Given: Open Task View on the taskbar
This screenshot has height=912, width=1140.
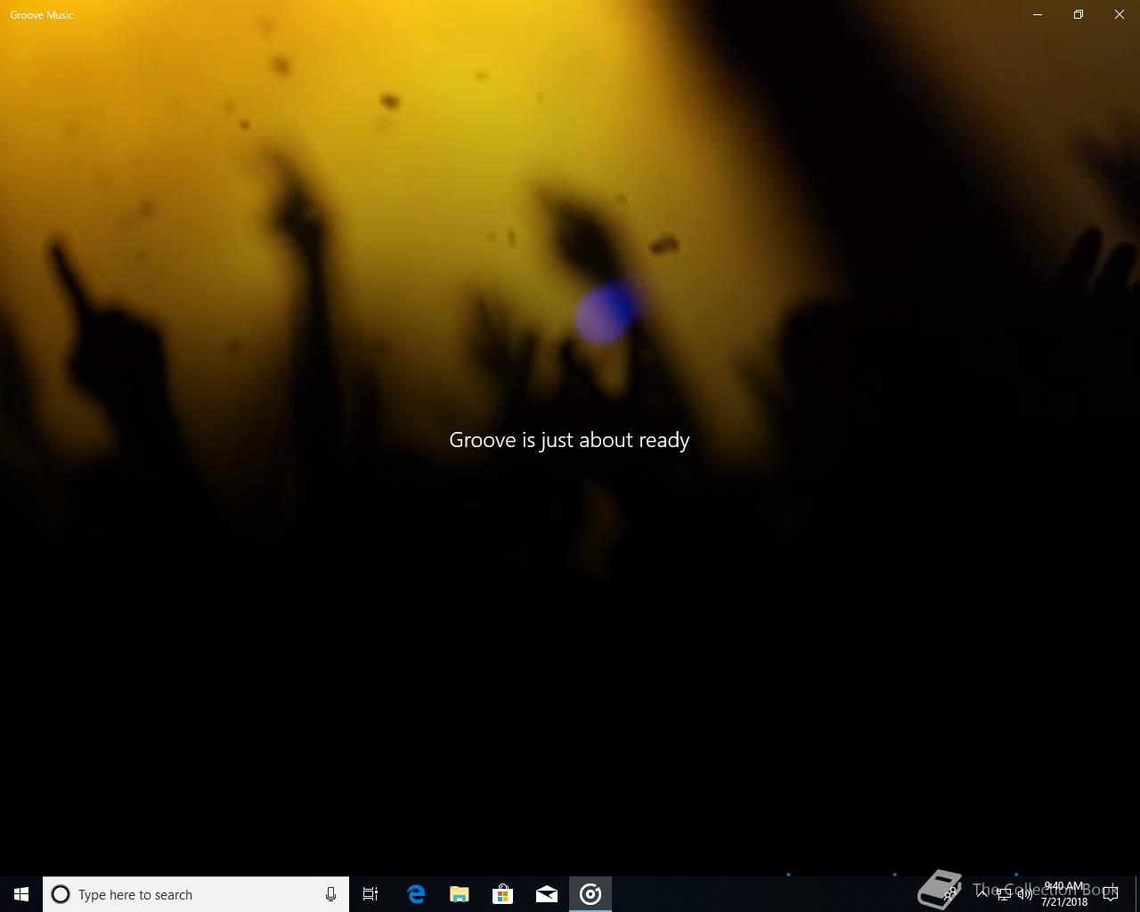Looking at the screenshot, I should click(x=370, y=894).
